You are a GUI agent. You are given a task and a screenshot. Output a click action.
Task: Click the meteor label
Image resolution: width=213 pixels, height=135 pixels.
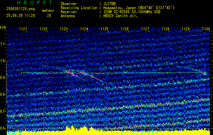(x=48, y=10)
